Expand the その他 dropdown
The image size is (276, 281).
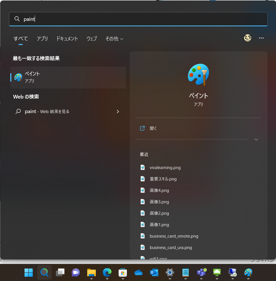[x=114, y=39]
